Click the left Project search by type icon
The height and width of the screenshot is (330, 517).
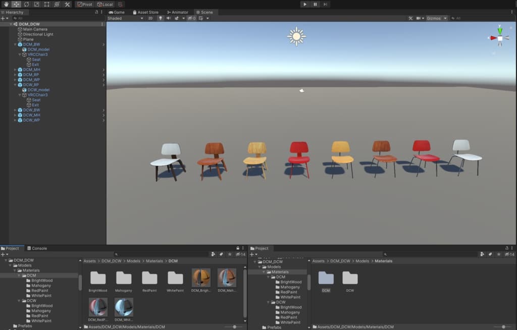tap(213, 254)
